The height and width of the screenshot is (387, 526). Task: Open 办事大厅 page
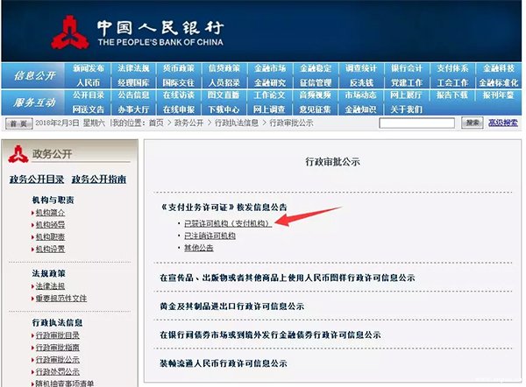click(133, 109)
